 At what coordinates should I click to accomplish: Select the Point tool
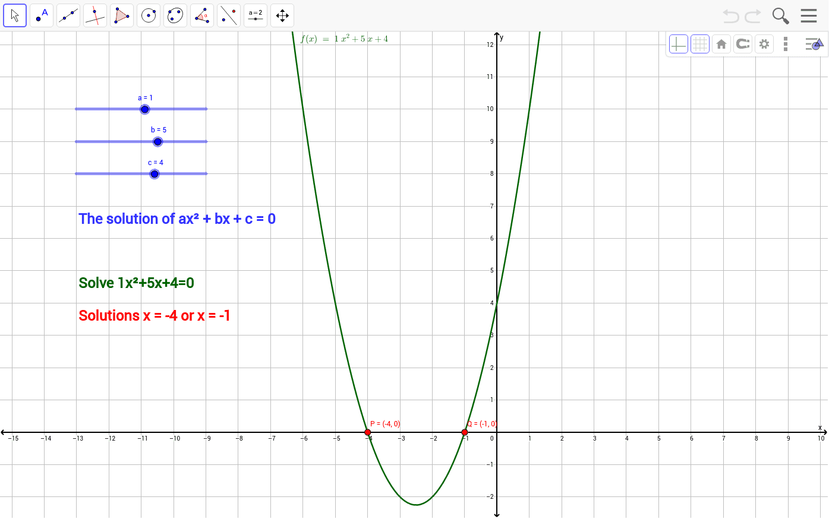pos(41,15)
